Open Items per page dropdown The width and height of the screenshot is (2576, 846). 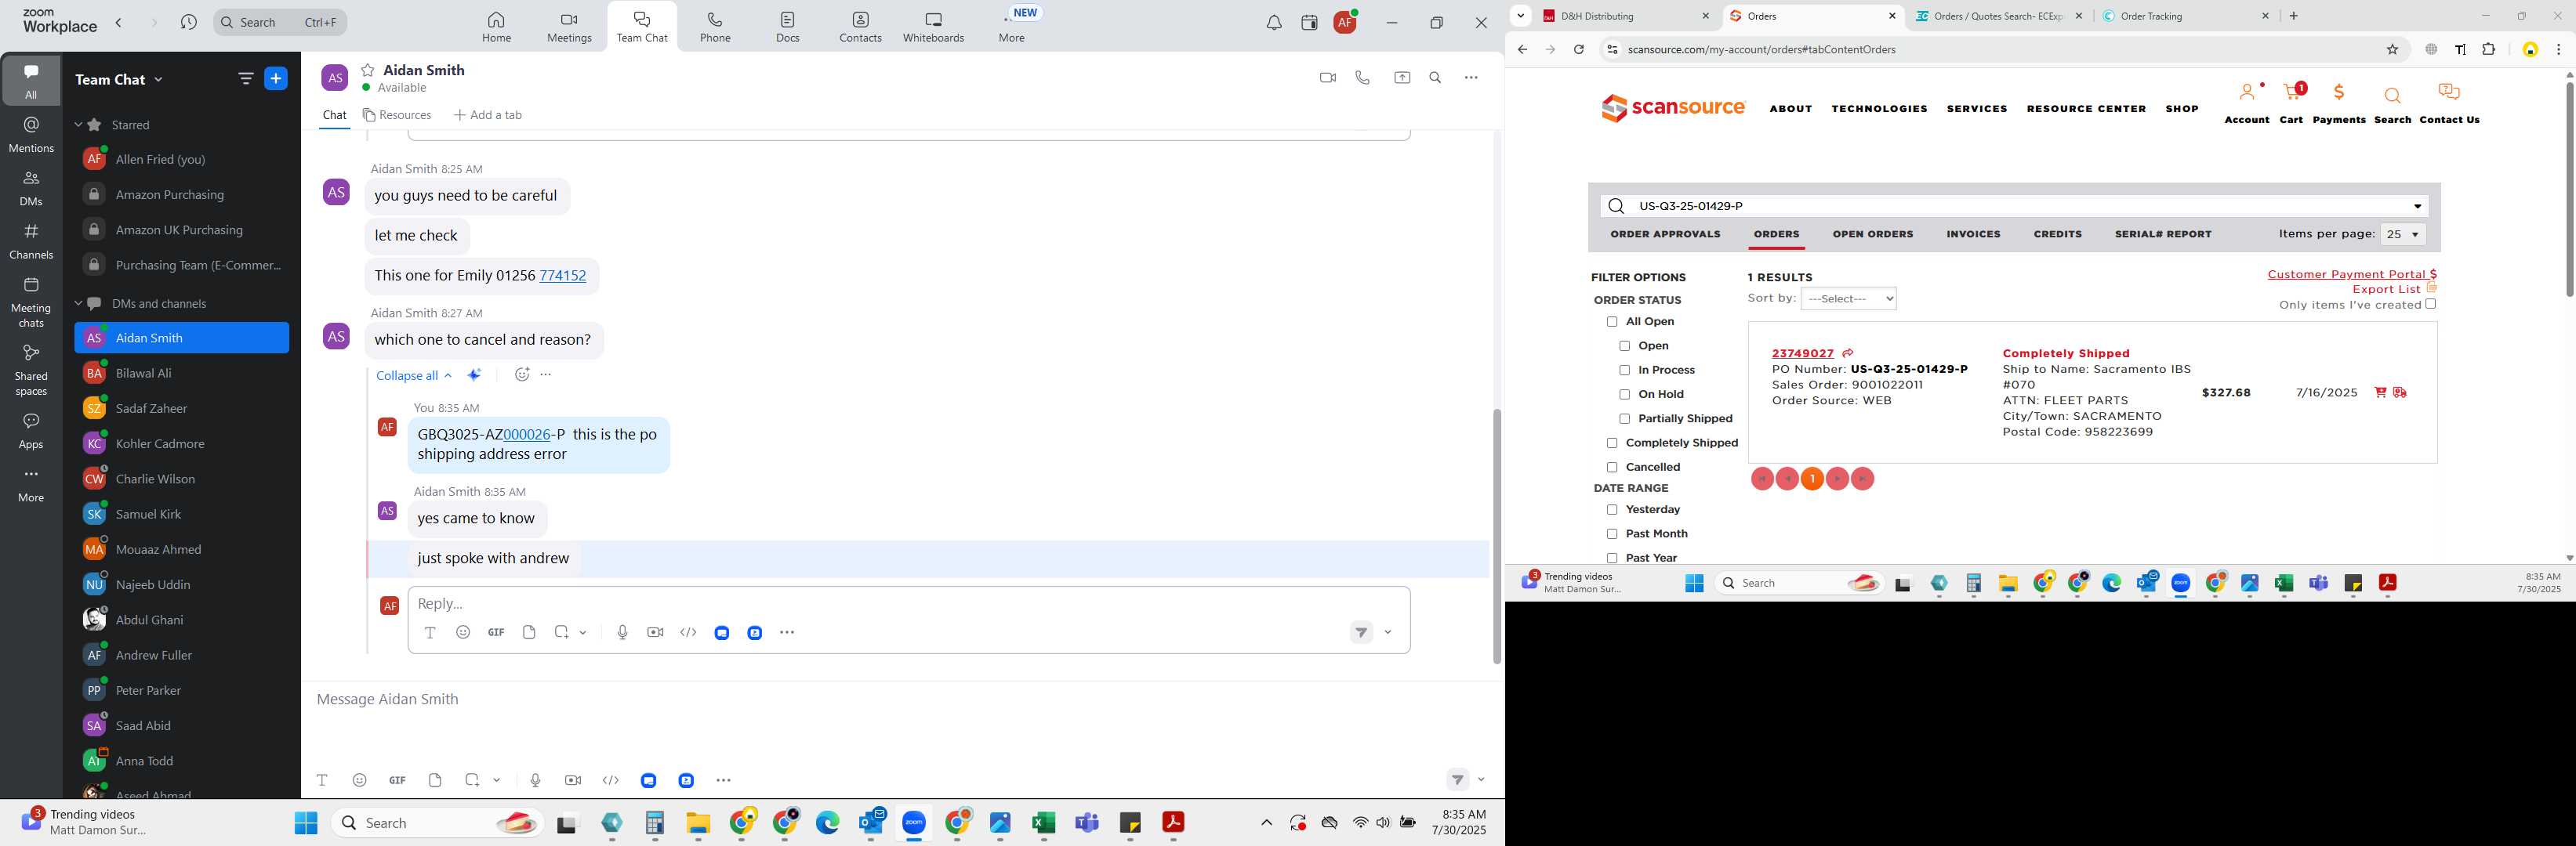2403,235
